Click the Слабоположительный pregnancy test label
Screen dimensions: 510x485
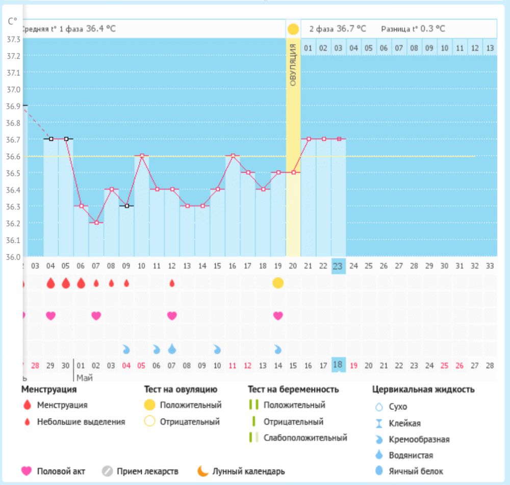[305, 438]
